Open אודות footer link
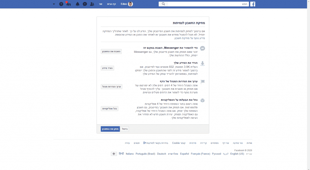Viewport: 310px width, 170px height. [x=249, y=143]
